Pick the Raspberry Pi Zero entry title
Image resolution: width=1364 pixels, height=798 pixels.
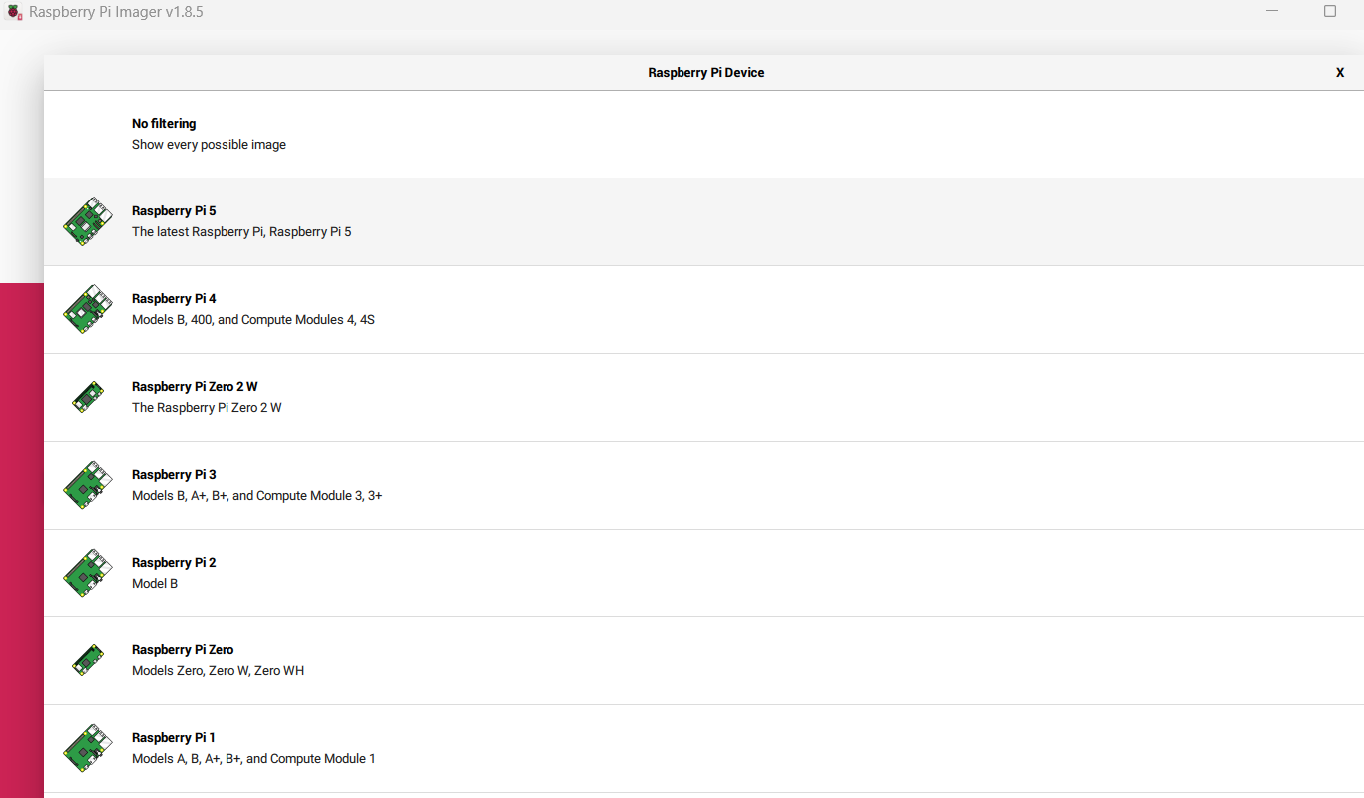[x=183, y=650]
